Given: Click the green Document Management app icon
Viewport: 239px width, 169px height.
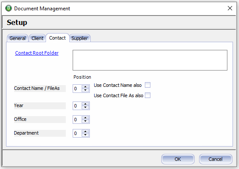Looking at the screenshot, I should click(9, 8).
